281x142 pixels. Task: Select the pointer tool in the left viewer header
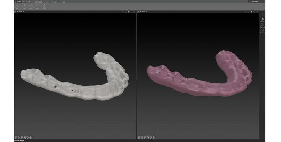122,12
